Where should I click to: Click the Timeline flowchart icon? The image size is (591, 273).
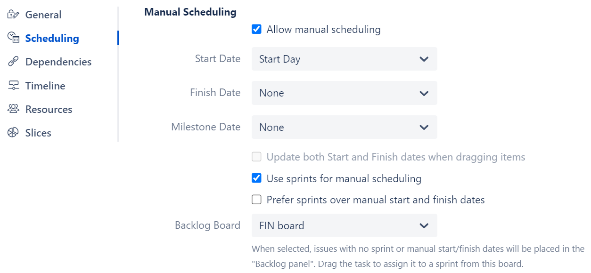tap(13, 85)
